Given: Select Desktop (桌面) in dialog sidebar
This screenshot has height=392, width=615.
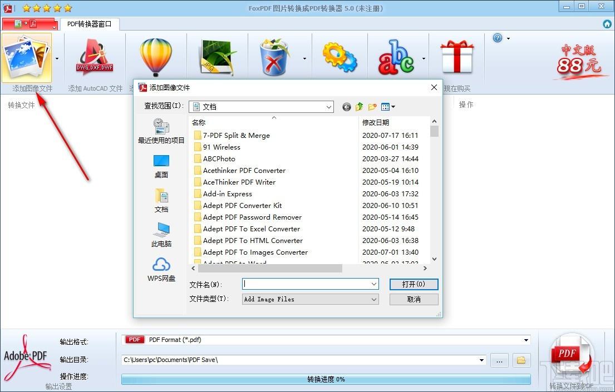Looking at the screenshot, I should tap(161, 166).
